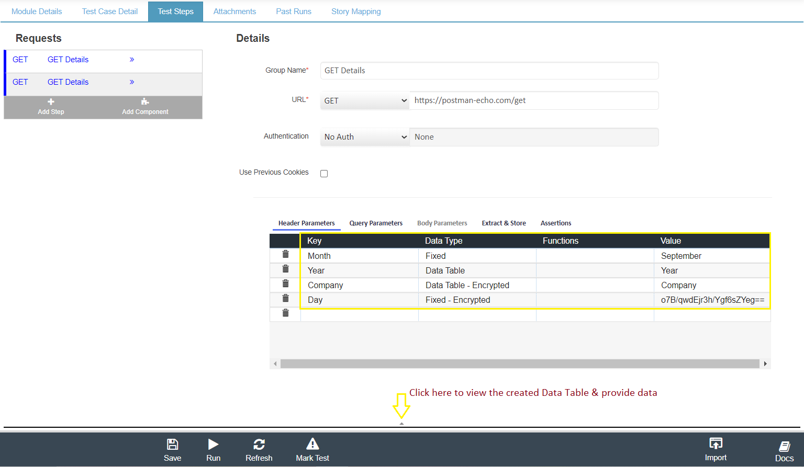Open the Authentication No Auth dropdown
Screen dimensions: 804x467
click(365, 137)
